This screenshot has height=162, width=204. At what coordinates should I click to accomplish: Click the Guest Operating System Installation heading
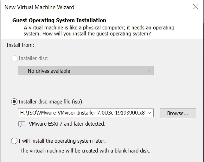point(59,20)
